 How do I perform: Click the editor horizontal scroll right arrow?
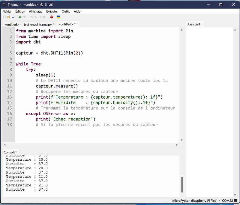pos(177,145)
